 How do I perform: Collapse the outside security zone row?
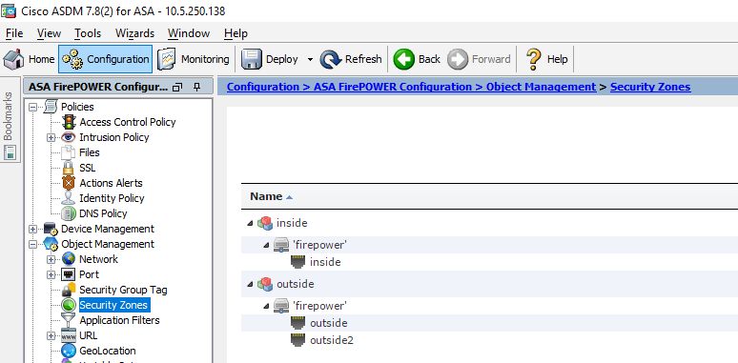tap(250, 284)
